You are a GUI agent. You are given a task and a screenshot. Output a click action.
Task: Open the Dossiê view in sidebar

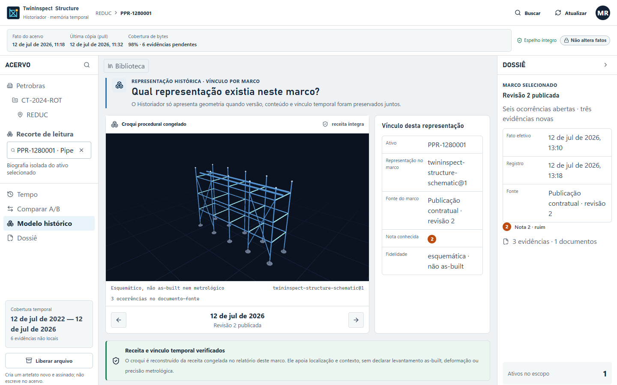[49, 238]
